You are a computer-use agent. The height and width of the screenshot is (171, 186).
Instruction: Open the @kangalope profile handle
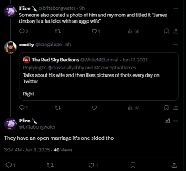coord(48,45)
